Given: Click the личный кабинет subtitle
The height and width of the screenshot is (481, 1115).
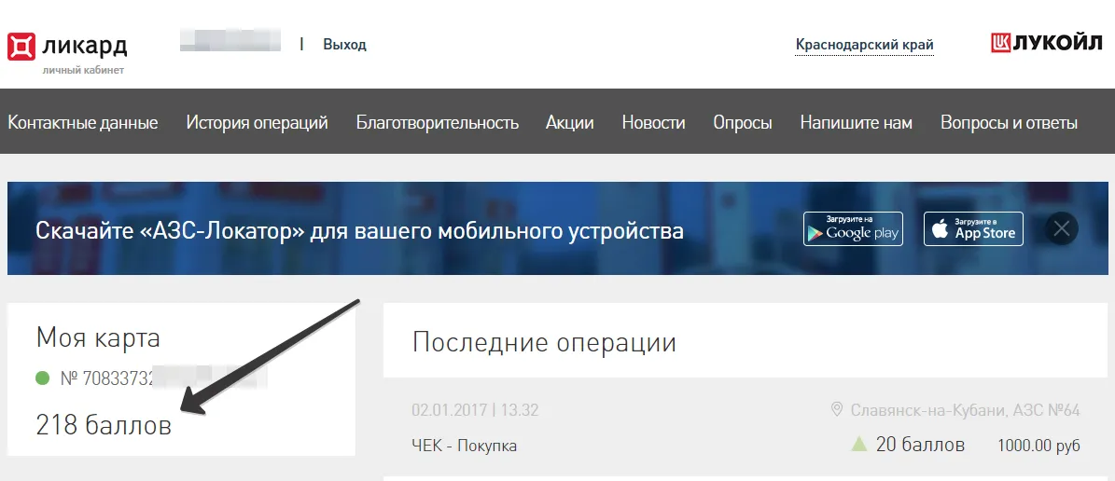Looking at the screenshot, I should click(83, 70).
